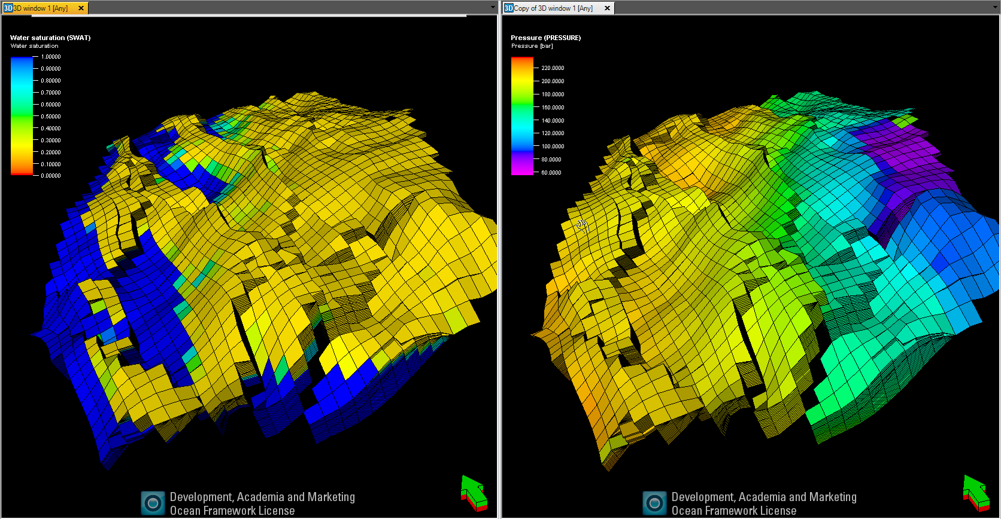
Task: Select the Pressure (PRESSURE) legend title
Action: [545, 38]
